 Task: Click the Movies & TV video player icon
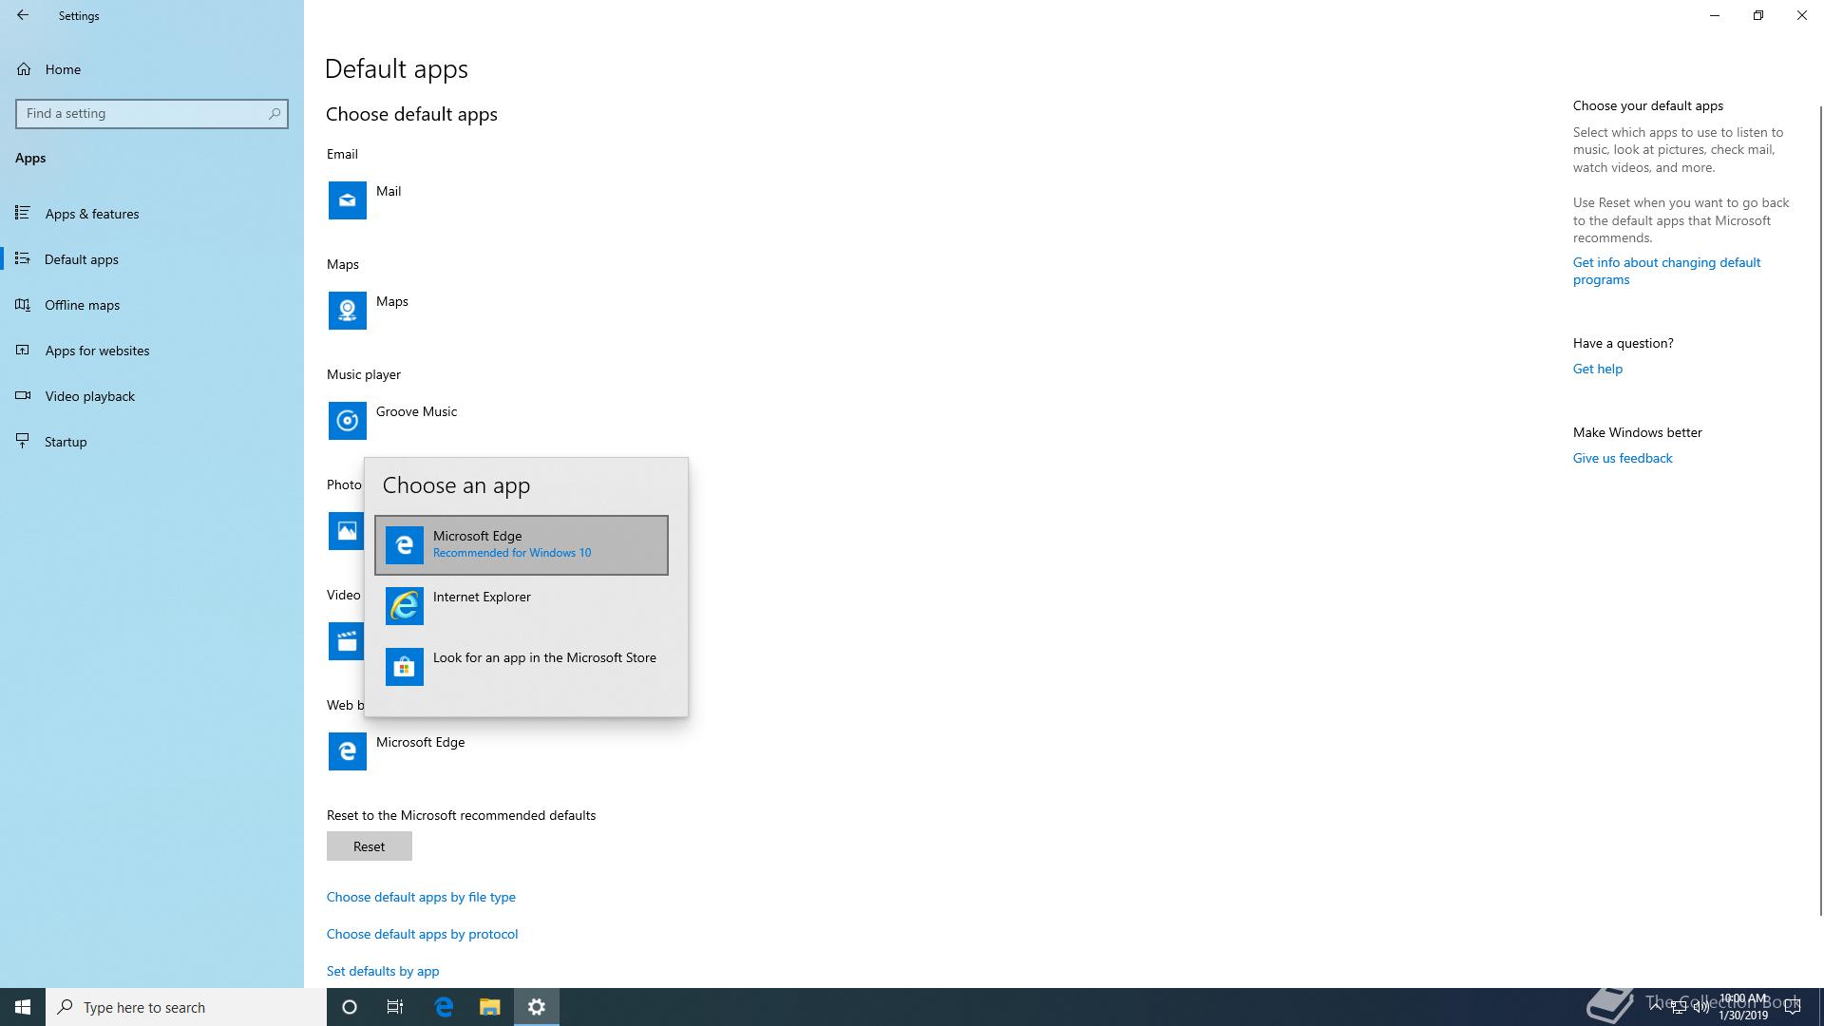(346, 641)
